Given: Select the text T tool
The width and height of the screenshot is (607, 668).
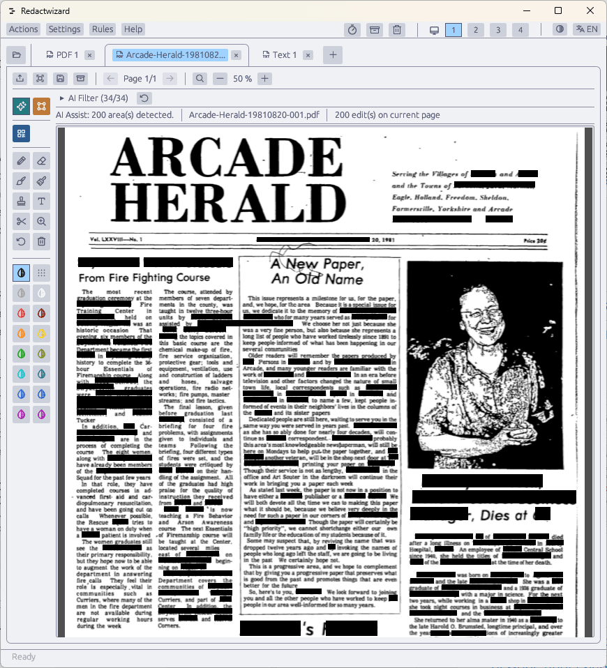Looking at the screenshot, I should [41, 201].
